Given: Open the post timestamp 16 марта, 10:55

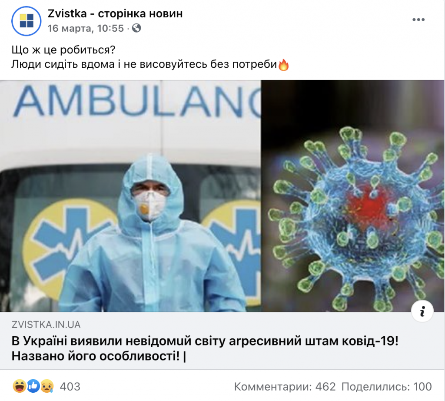Looking at the screenshot, I should click(x=86, y=28).
